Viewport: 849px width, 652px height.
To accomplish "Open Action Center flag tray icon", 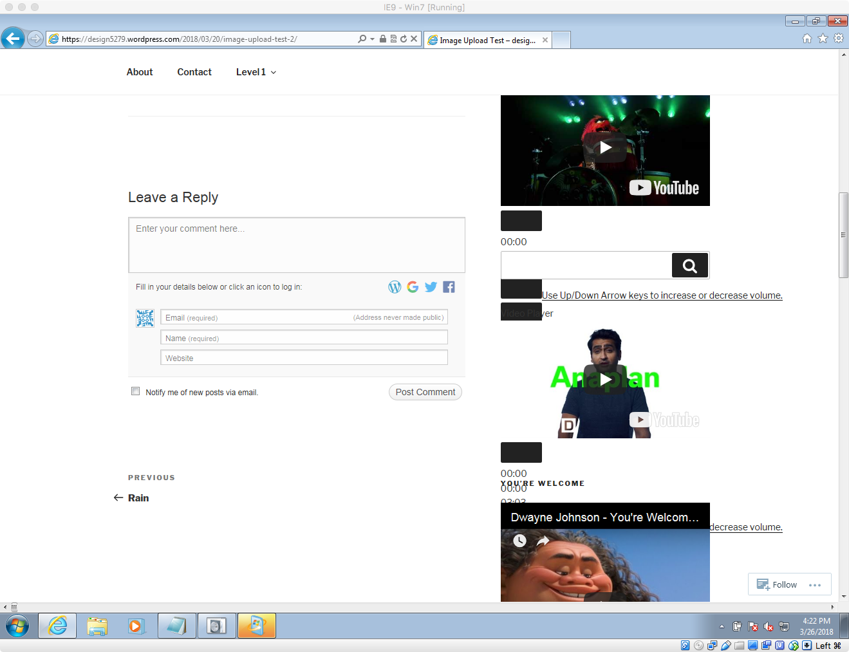I will pyautogui.click(x=753, y=626).
